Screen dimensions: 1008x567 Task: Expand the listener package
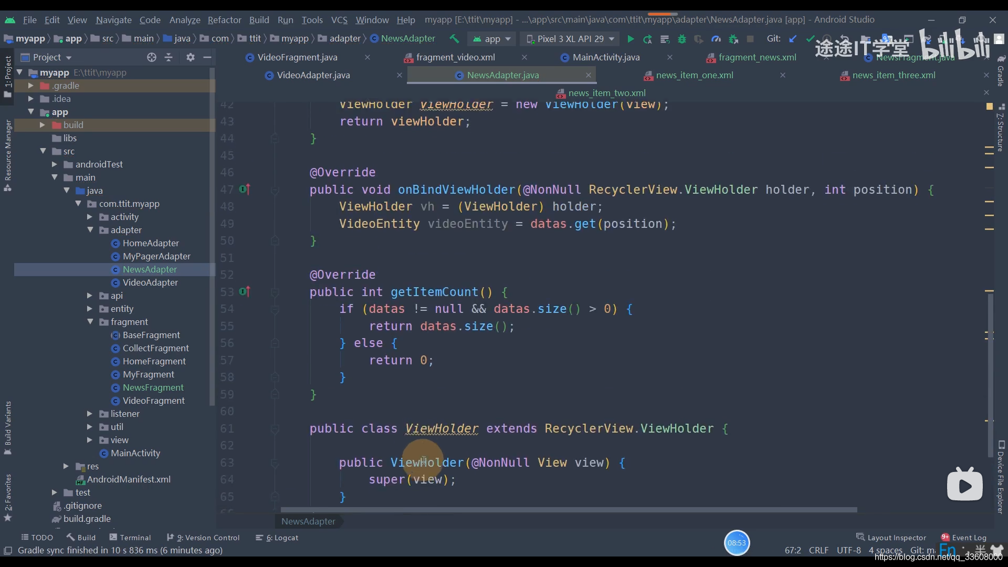point(89,414)
